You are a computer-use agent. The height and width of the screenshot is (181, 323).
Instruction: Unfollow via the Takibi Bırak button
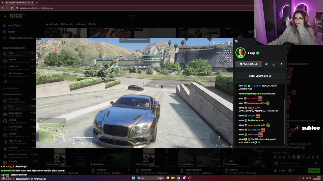point(249,64)
